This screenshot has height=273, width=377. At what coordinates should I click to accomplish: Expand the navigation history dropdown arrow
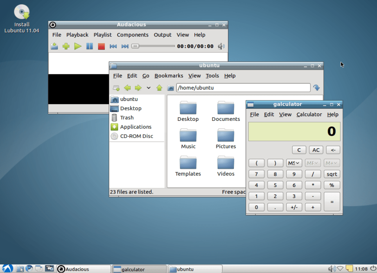pos(149,88)
